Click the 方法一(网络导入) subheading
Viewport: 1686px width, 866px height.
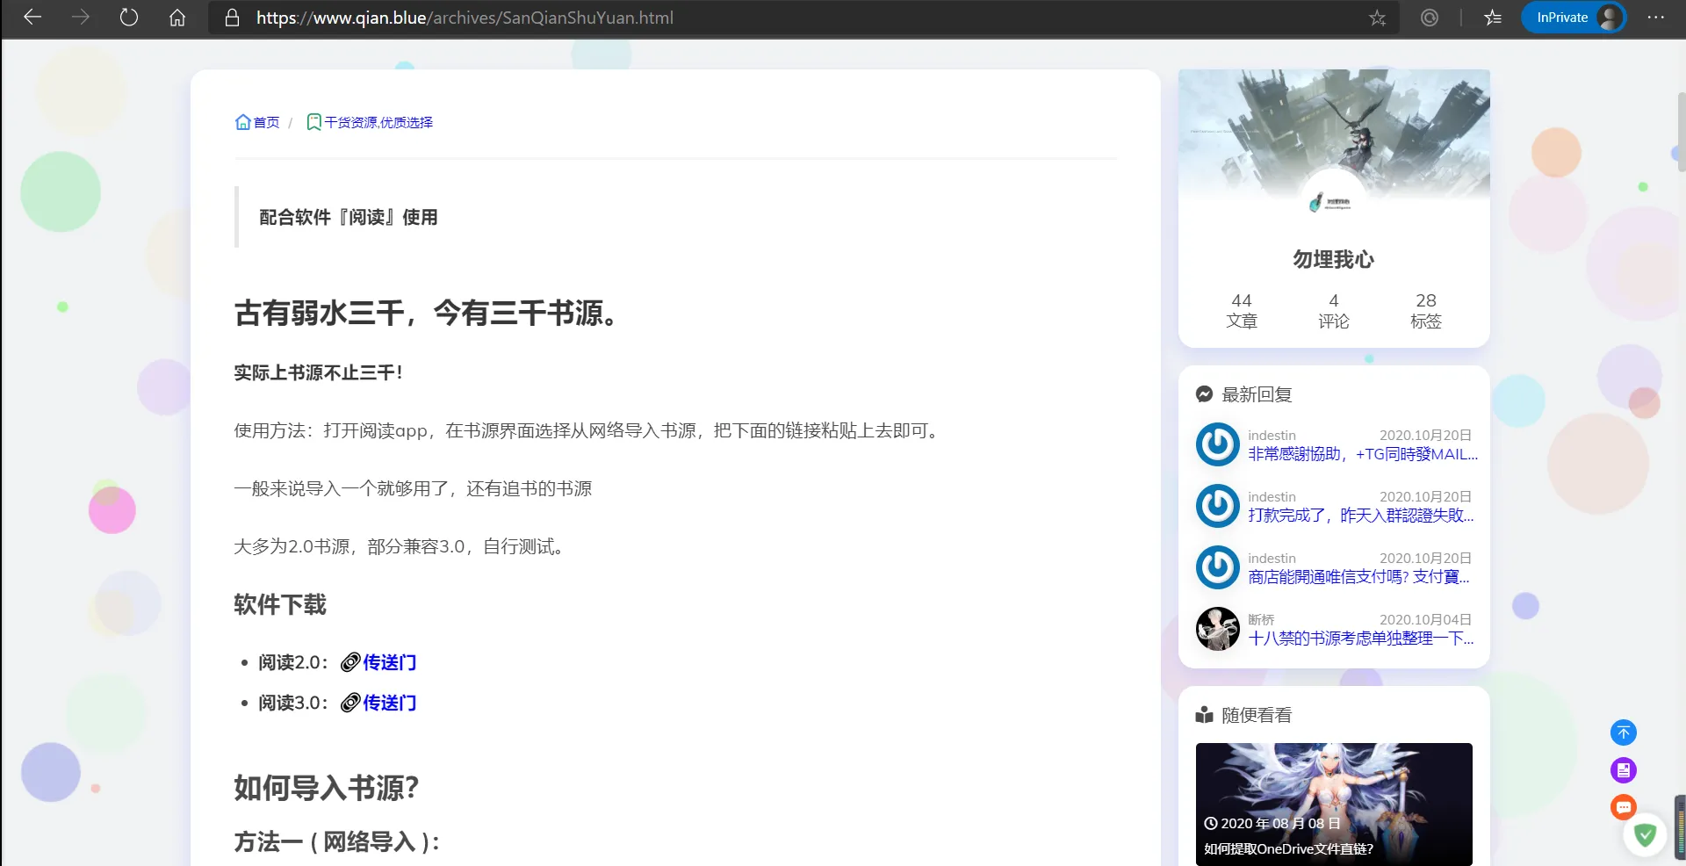337,842
